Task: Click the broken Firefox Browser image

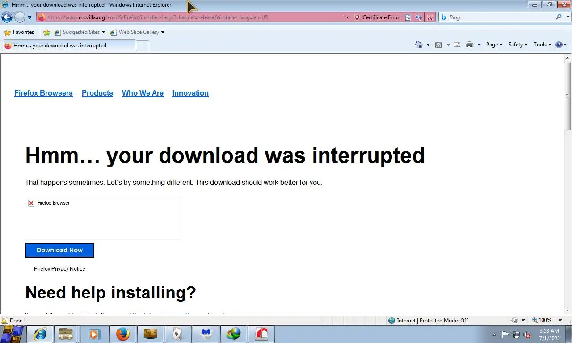Action: [102, 218]
